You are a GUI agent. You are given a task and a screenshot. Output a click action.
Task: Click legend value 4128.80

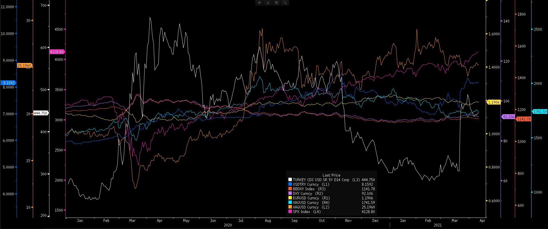pyautogui.click(x=369, y=212)
